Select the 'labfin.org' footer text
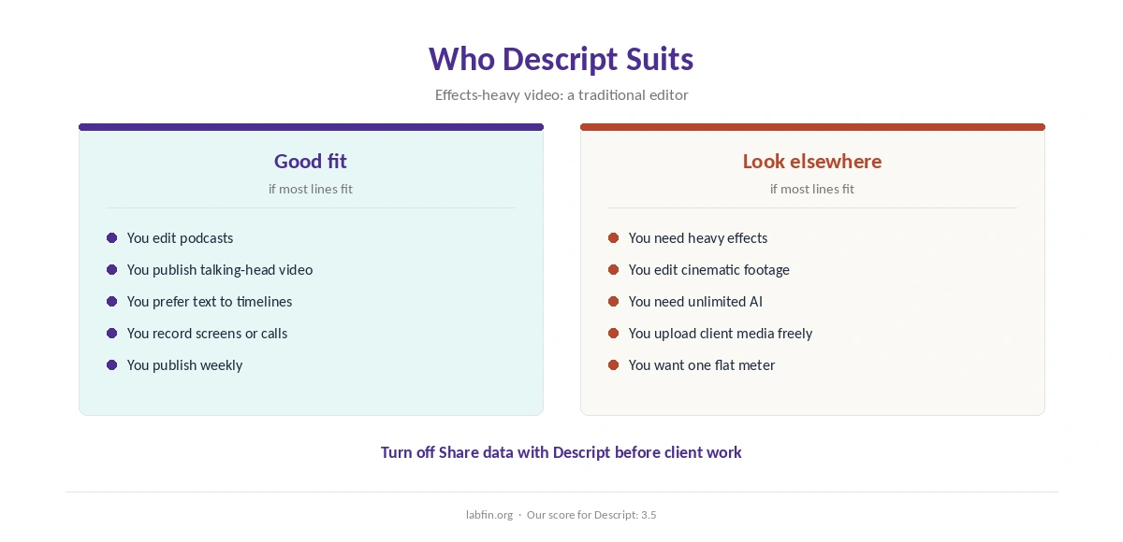 [489, 515]
